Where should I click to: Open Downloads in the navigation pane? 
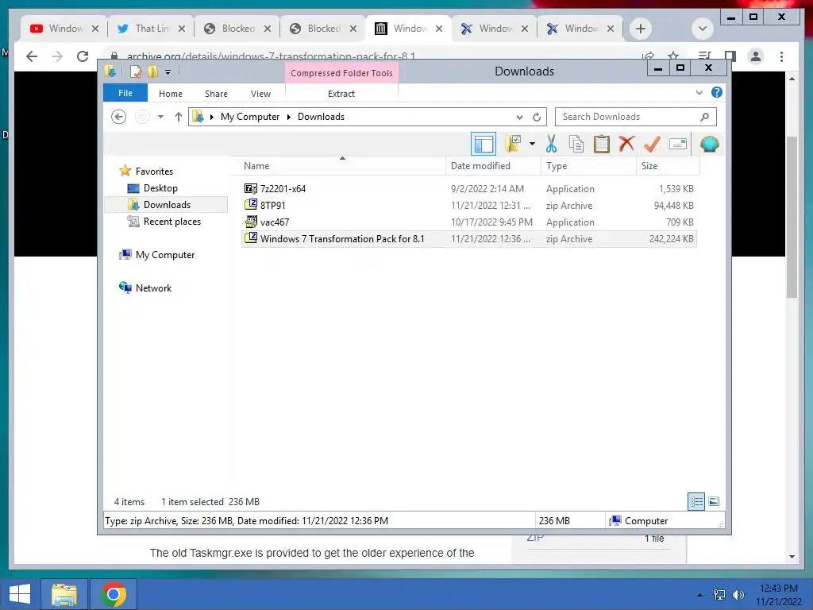(x=167, y=205)
